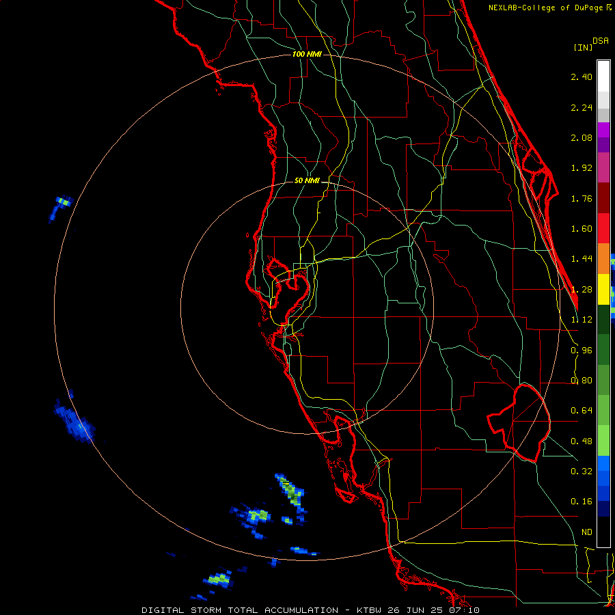
Task: Click the 0.64 legend value
Action: point(582,411)
